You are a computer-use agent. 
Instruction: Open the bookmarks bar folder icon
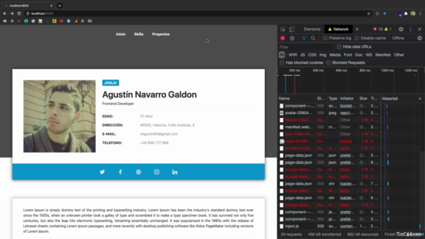pyautogui.click(x=90, y=21)
